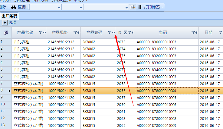Open the third toolbar combo box dropdown
The width and height of the screenshot is (223, 129).
click(x=126, y=7)
